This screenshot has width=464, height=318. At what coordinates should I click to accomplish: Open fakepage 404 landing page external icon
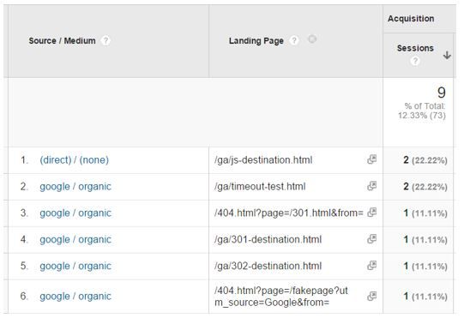[371, 296]
